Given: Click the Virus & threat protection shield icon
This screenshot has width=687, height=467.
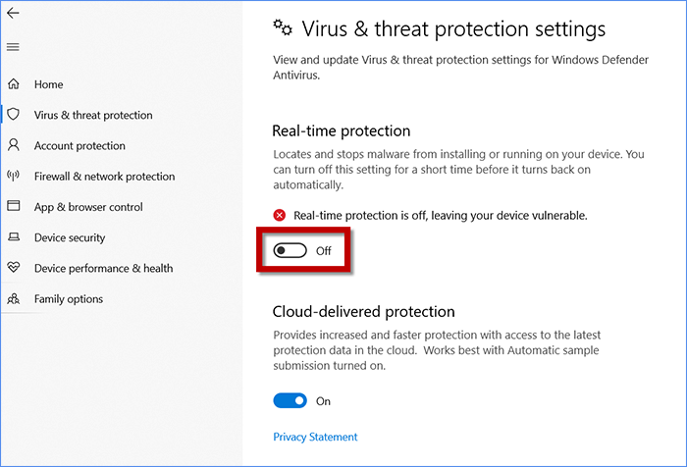Looking at the screenshot, I should point(14,115).
